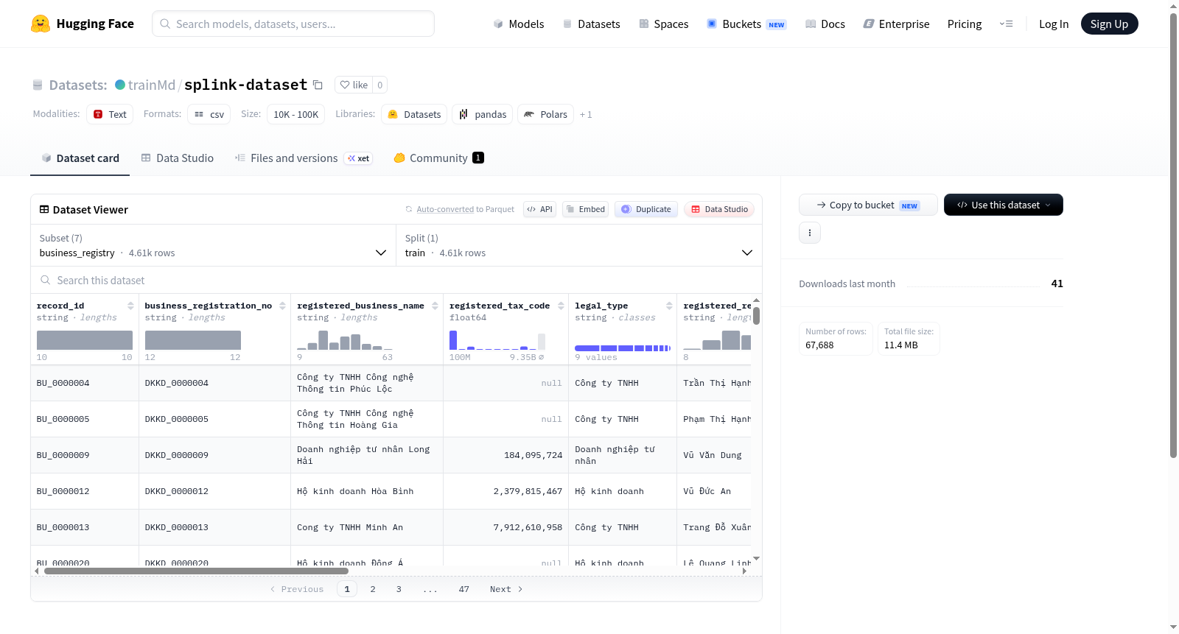Image resolution: width=1179 pixels, height=634 pixels.
Task: Click the Log In link
Action: tap(1054, 24)
